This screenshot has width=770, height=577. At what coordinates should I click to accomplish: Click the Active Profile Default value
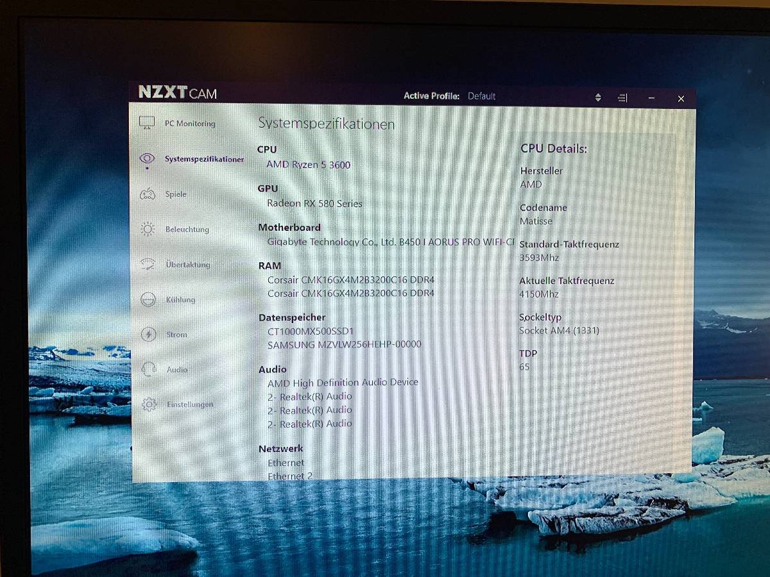[x=481, y=96]
